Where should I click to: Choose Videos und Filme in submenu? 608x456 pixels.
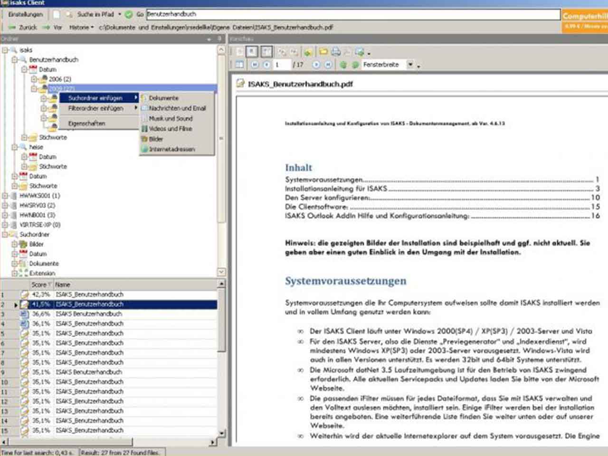177,129
